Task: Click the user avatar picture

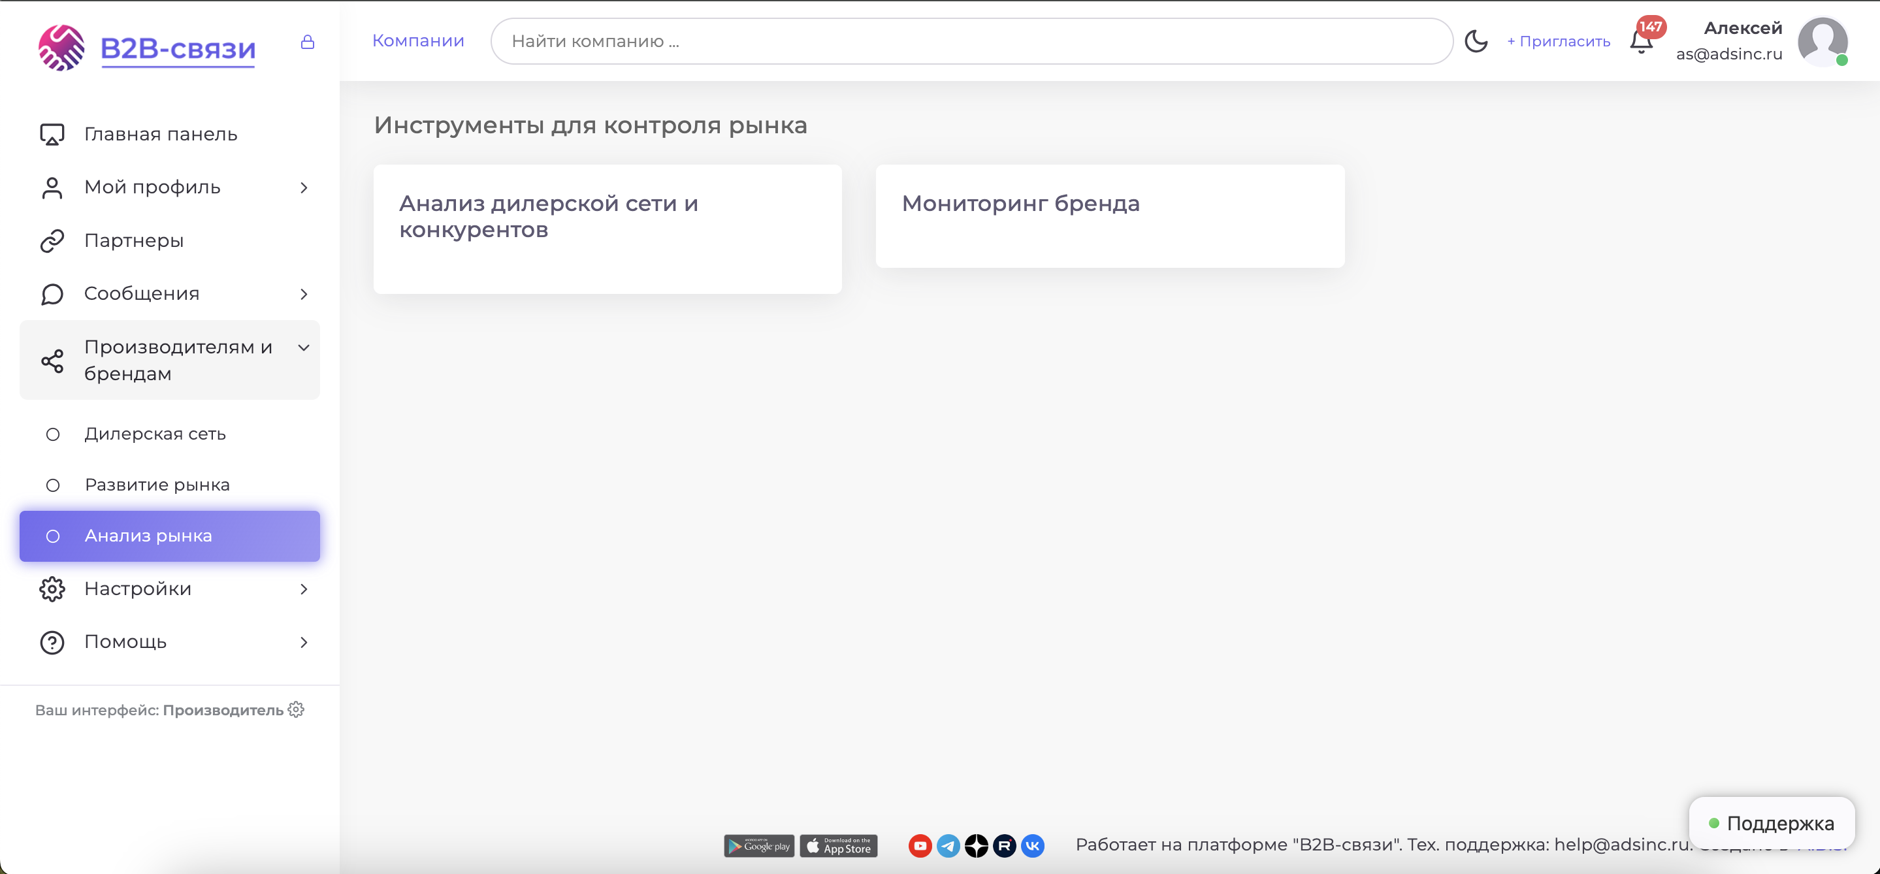Action: (x=1822, y=42)
